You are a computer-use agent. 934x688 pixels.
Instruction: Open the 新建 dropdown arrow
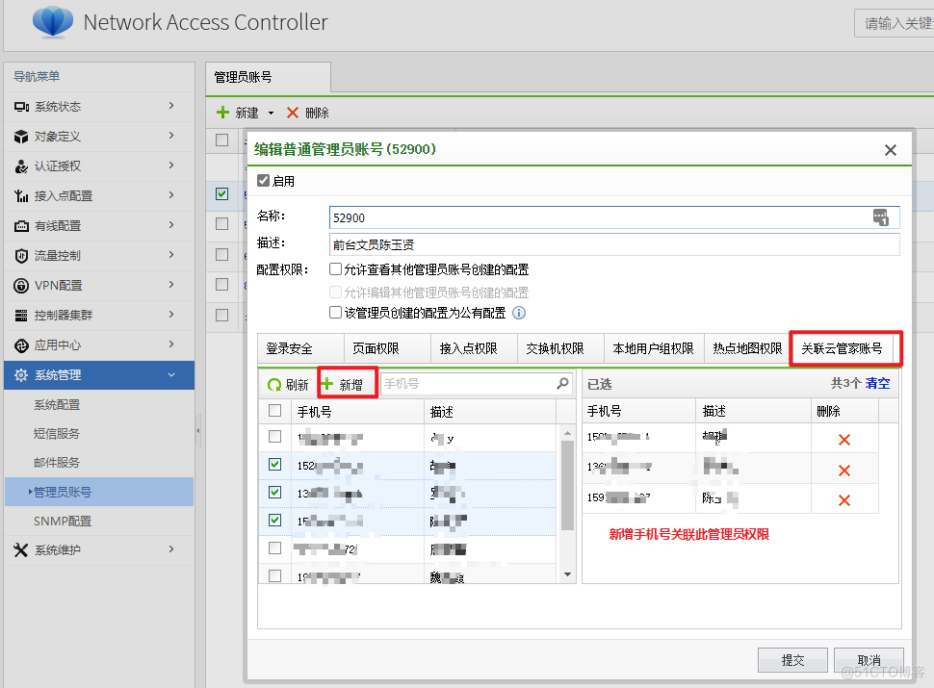[x=271, y=114]
